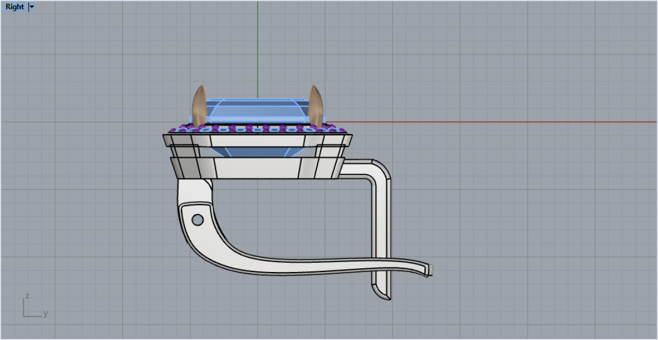Open the Right viewport dropdown arrow
This screenshot has height=340, width=658.
[31, 7]
